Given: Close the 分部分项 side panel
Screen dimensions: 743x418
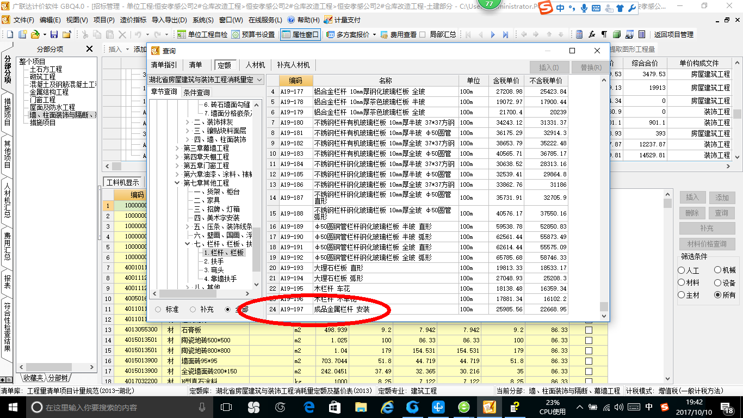Looking at the screenshot, I should [89, 49].
